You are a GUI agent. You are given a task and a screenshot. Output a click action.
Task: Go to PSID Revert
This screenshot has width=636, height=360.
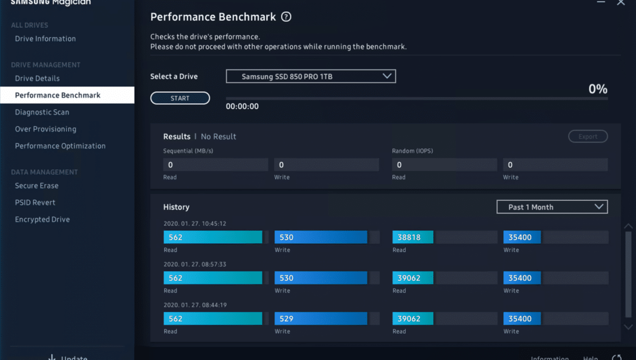pos(35,203)
